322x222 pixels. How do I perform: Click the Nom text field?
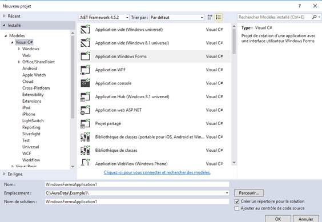[137, 184]
